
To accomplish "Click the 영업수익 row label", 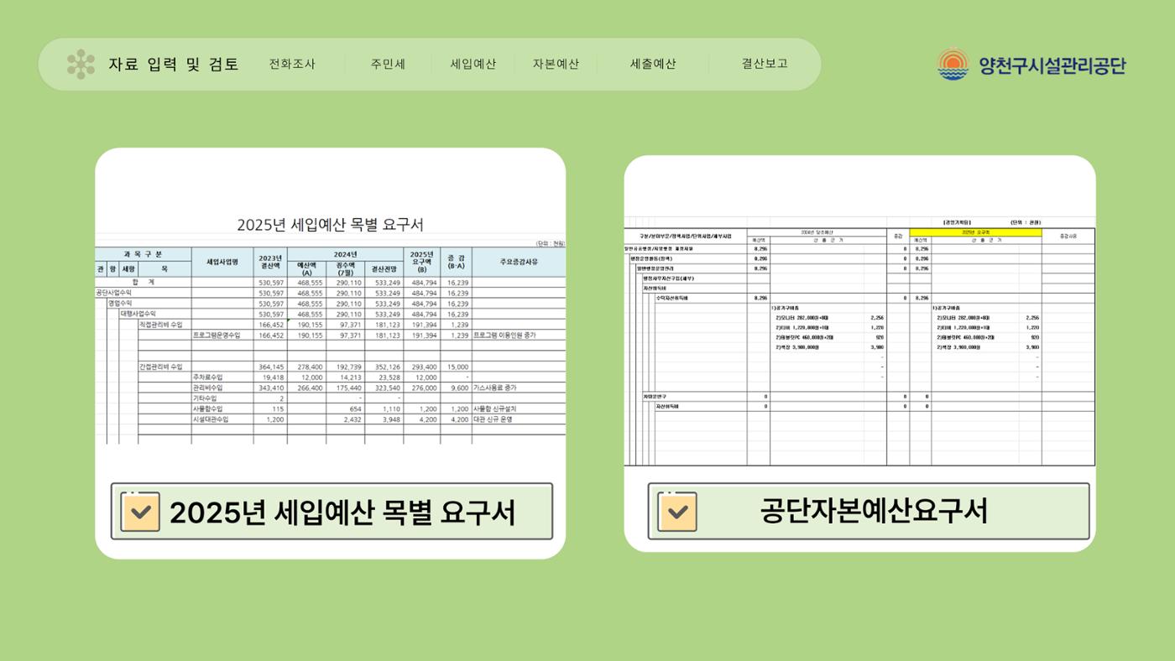I will click(x=120, y=304).
